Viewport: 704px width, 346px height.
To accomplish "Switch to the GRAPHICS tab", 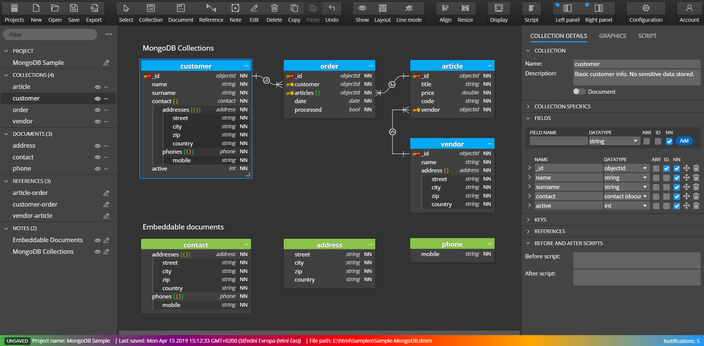I will click(x=612, y=36).
